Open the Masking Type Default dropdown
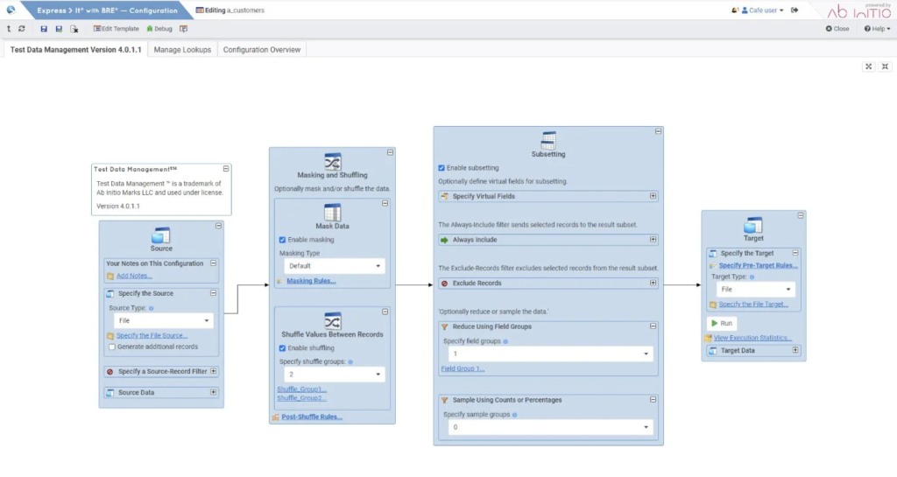Screen dimensions: 897x477 (334, 266)
